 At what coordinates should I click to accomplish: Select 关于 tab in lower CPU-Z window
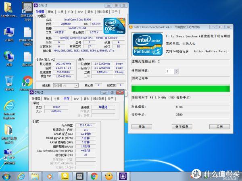click(111, 99)
